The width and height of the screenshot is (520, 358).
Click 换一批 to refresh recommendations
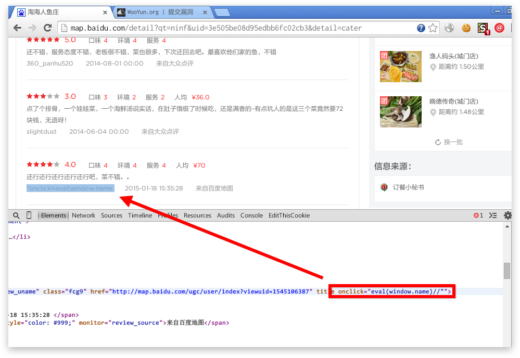[x=453, y=142]
